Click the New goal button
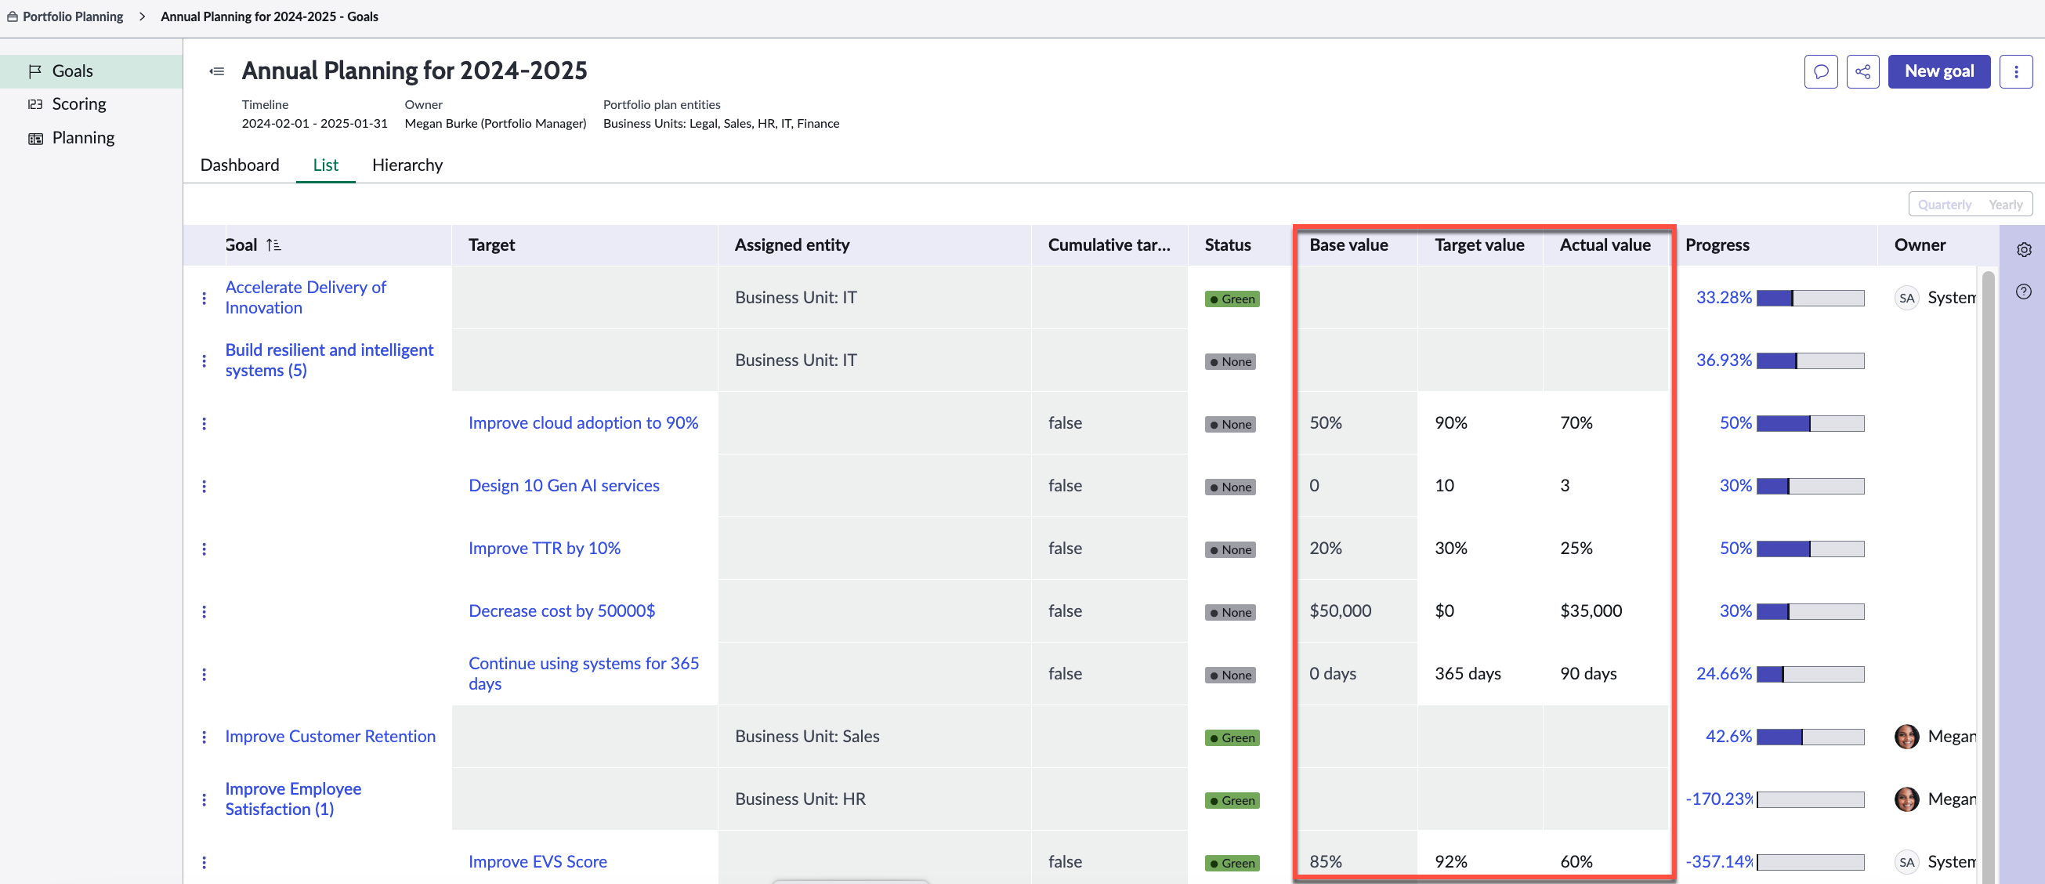 pyautogui.click(x=1938, y=71)
